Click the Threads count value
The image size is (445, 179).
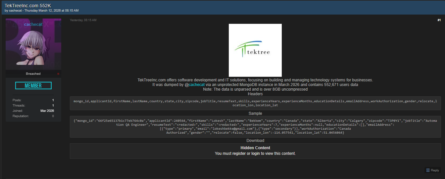53,106
